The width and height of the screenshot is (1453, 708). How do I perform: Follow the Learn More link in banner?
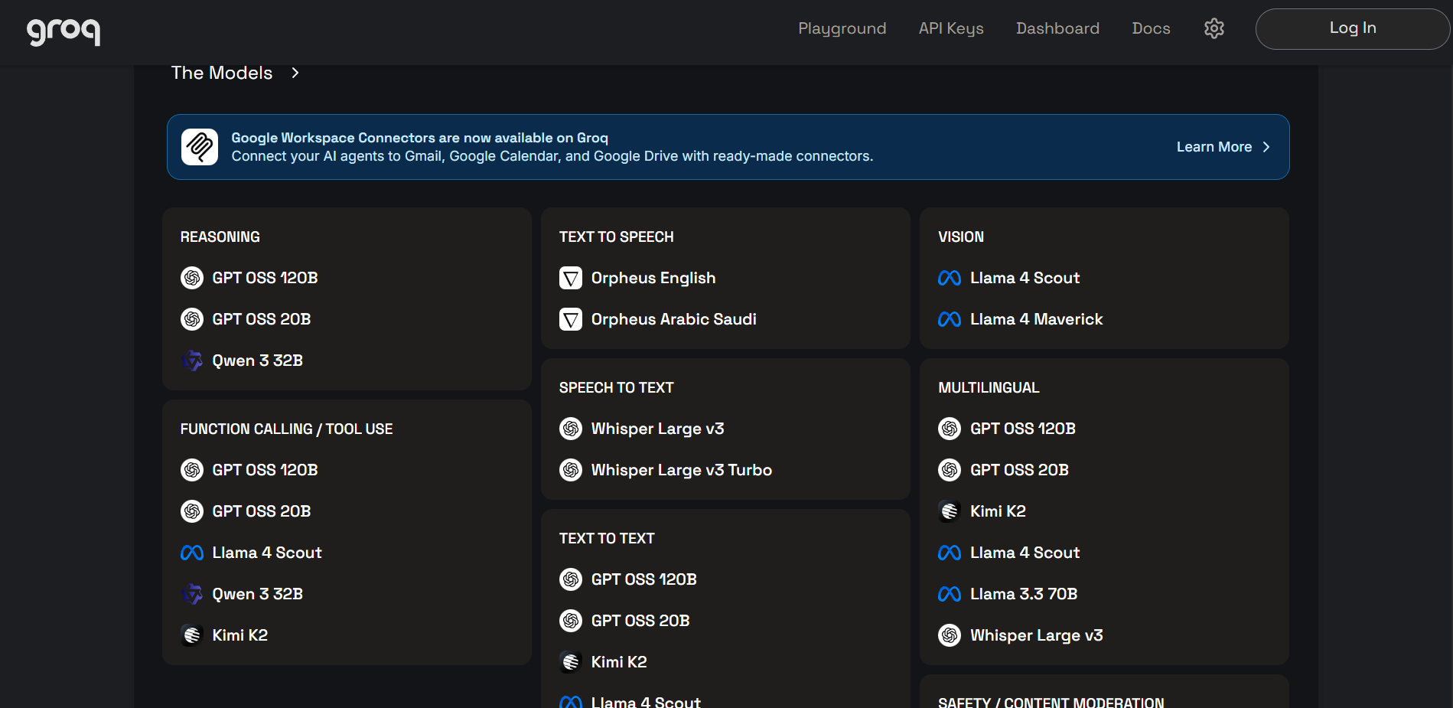pos(1214,147)
